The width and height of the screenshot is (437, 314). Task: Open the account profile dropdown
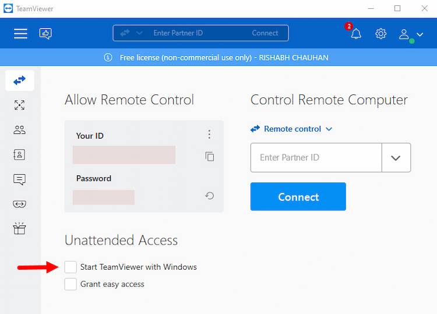click(411, 34)
